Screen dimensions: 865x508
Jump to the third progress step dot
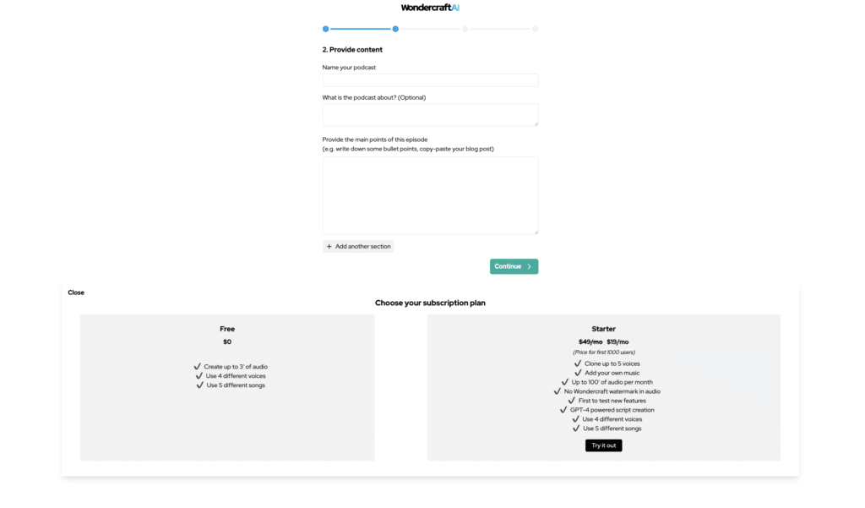465,29
